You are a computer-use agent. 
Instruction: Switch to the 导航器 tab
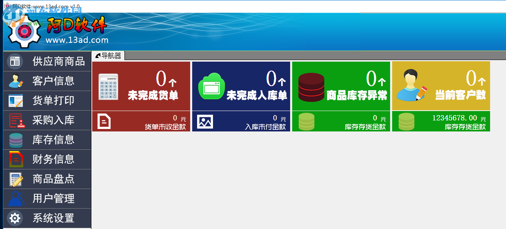click(x=108, y=56)
